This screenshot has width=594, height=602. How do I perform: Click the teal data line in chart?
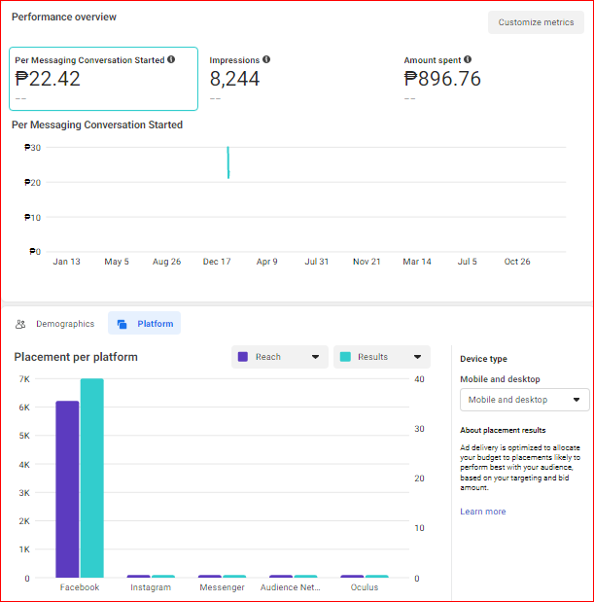pyautogui.click(x=228, y=163)
